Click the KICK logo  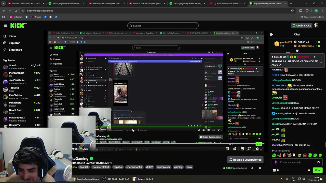[18, 26]
